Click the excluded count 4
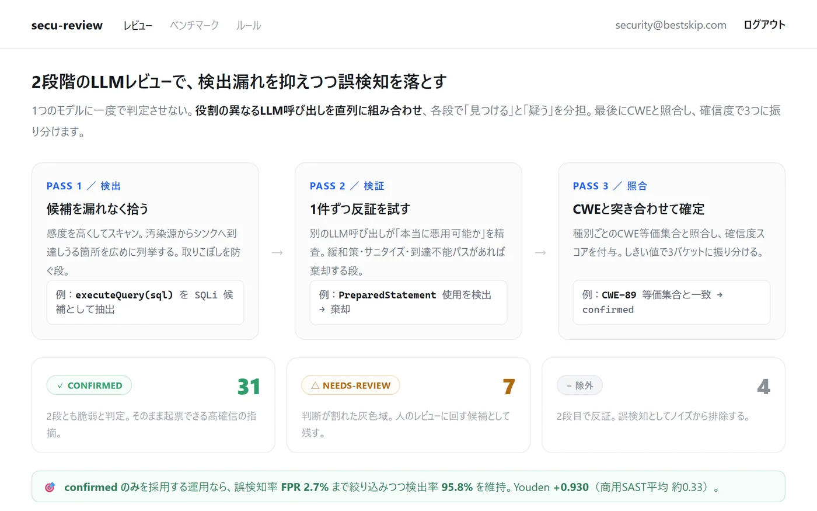Image resolution: width=817 pixels, height=511 pixels. (764, 387)
